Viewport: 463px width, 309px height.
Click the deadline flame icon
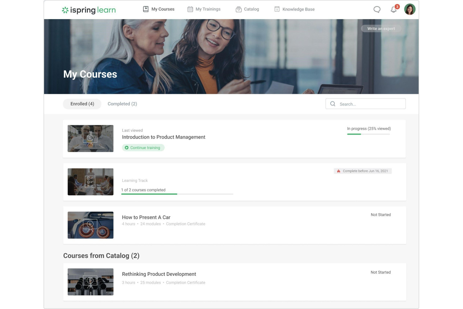click(338, 171)
